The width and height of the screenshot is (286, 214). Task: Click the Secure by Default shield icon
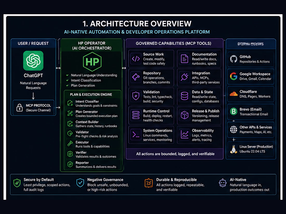pos(17,183)
